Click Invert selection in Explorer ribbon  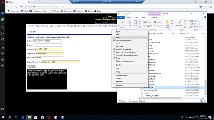196,27
